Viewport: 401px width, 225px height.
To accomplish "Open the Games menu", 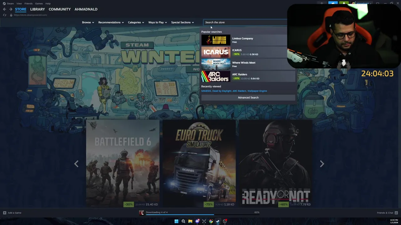I will click(x=39, y=3).
